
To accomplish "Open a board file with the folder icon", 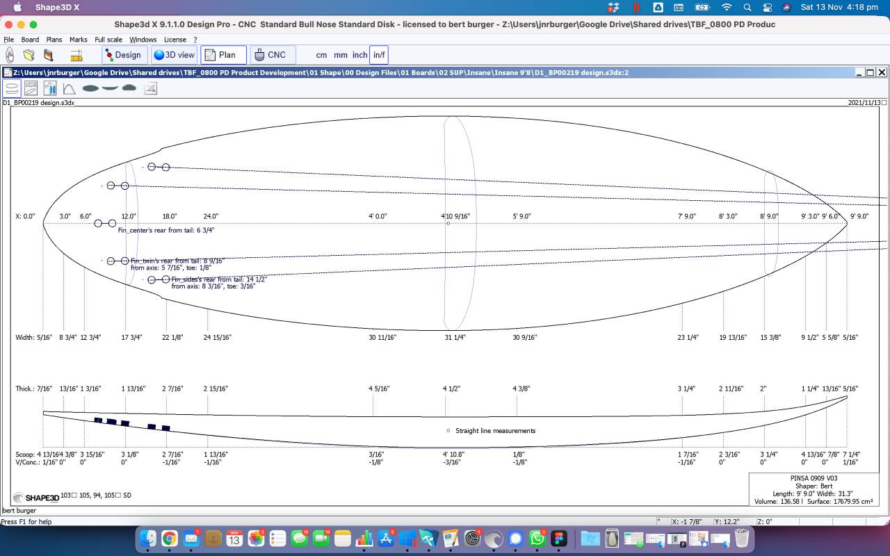I will [x=29, y=55].
